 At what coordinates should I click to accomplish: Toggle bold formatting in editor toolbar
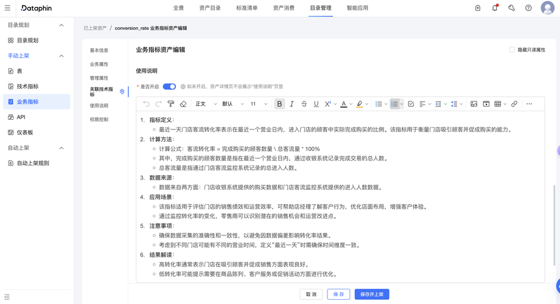[279, 104]
